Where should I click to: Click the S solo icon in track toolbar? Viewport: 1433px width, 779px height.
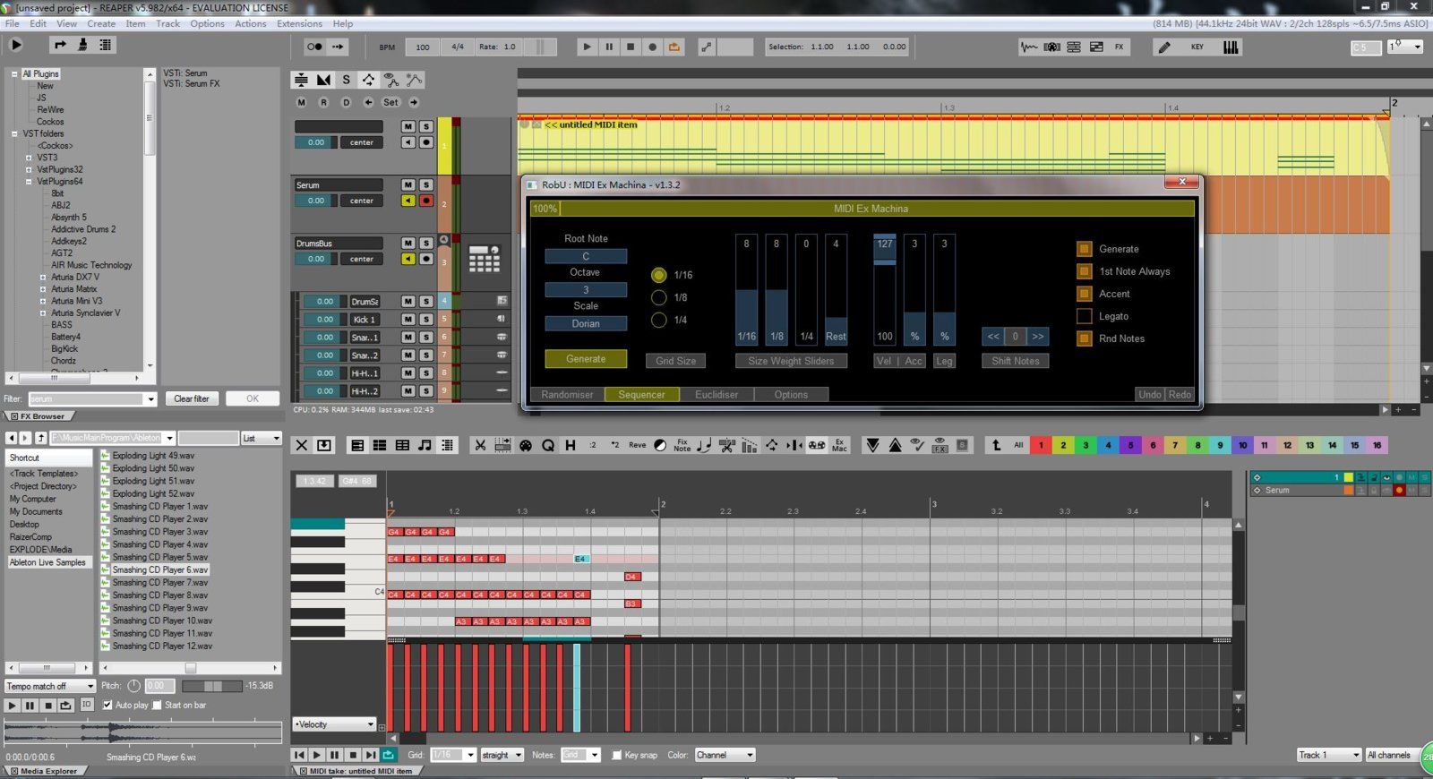click(346, 80)
